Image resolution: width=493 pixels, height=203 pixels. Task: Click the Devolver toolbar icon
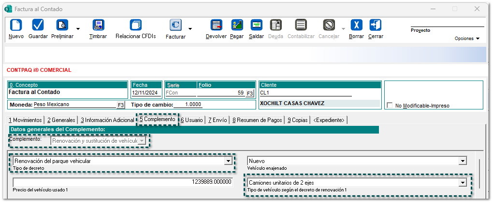pyautogui.click(x=216, y=25)
